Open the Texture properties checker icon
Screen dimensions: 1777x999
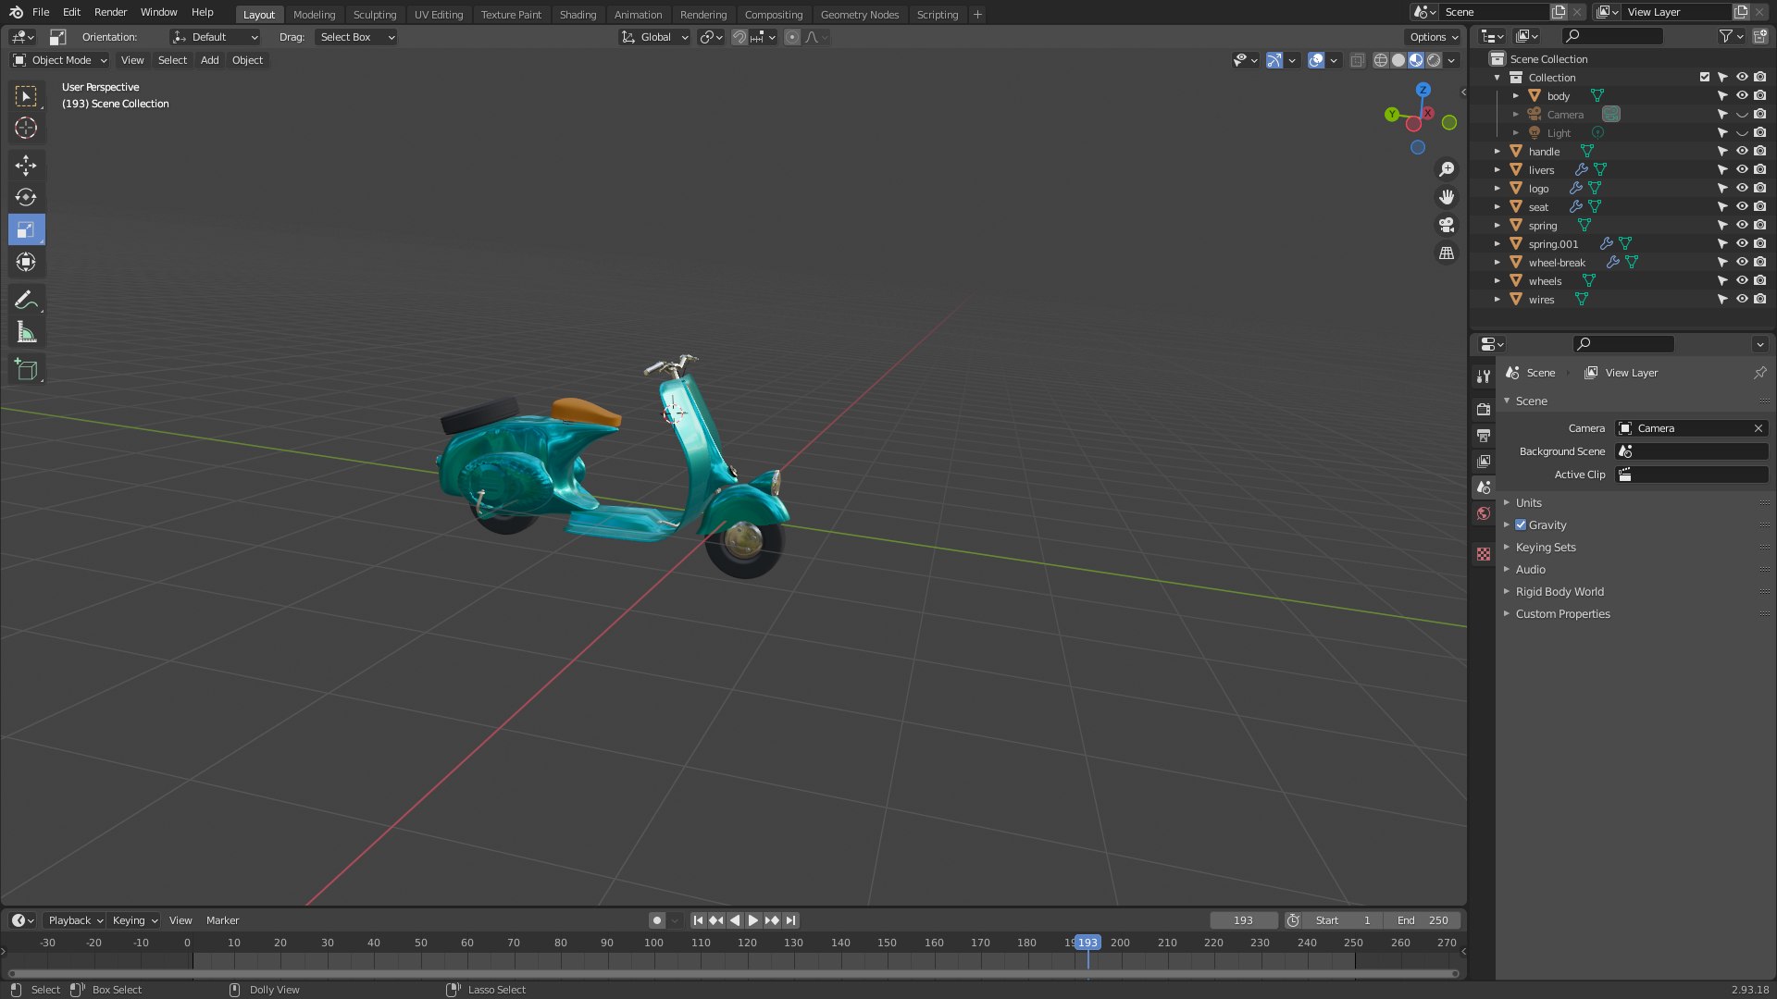(x=1484, y=554)
